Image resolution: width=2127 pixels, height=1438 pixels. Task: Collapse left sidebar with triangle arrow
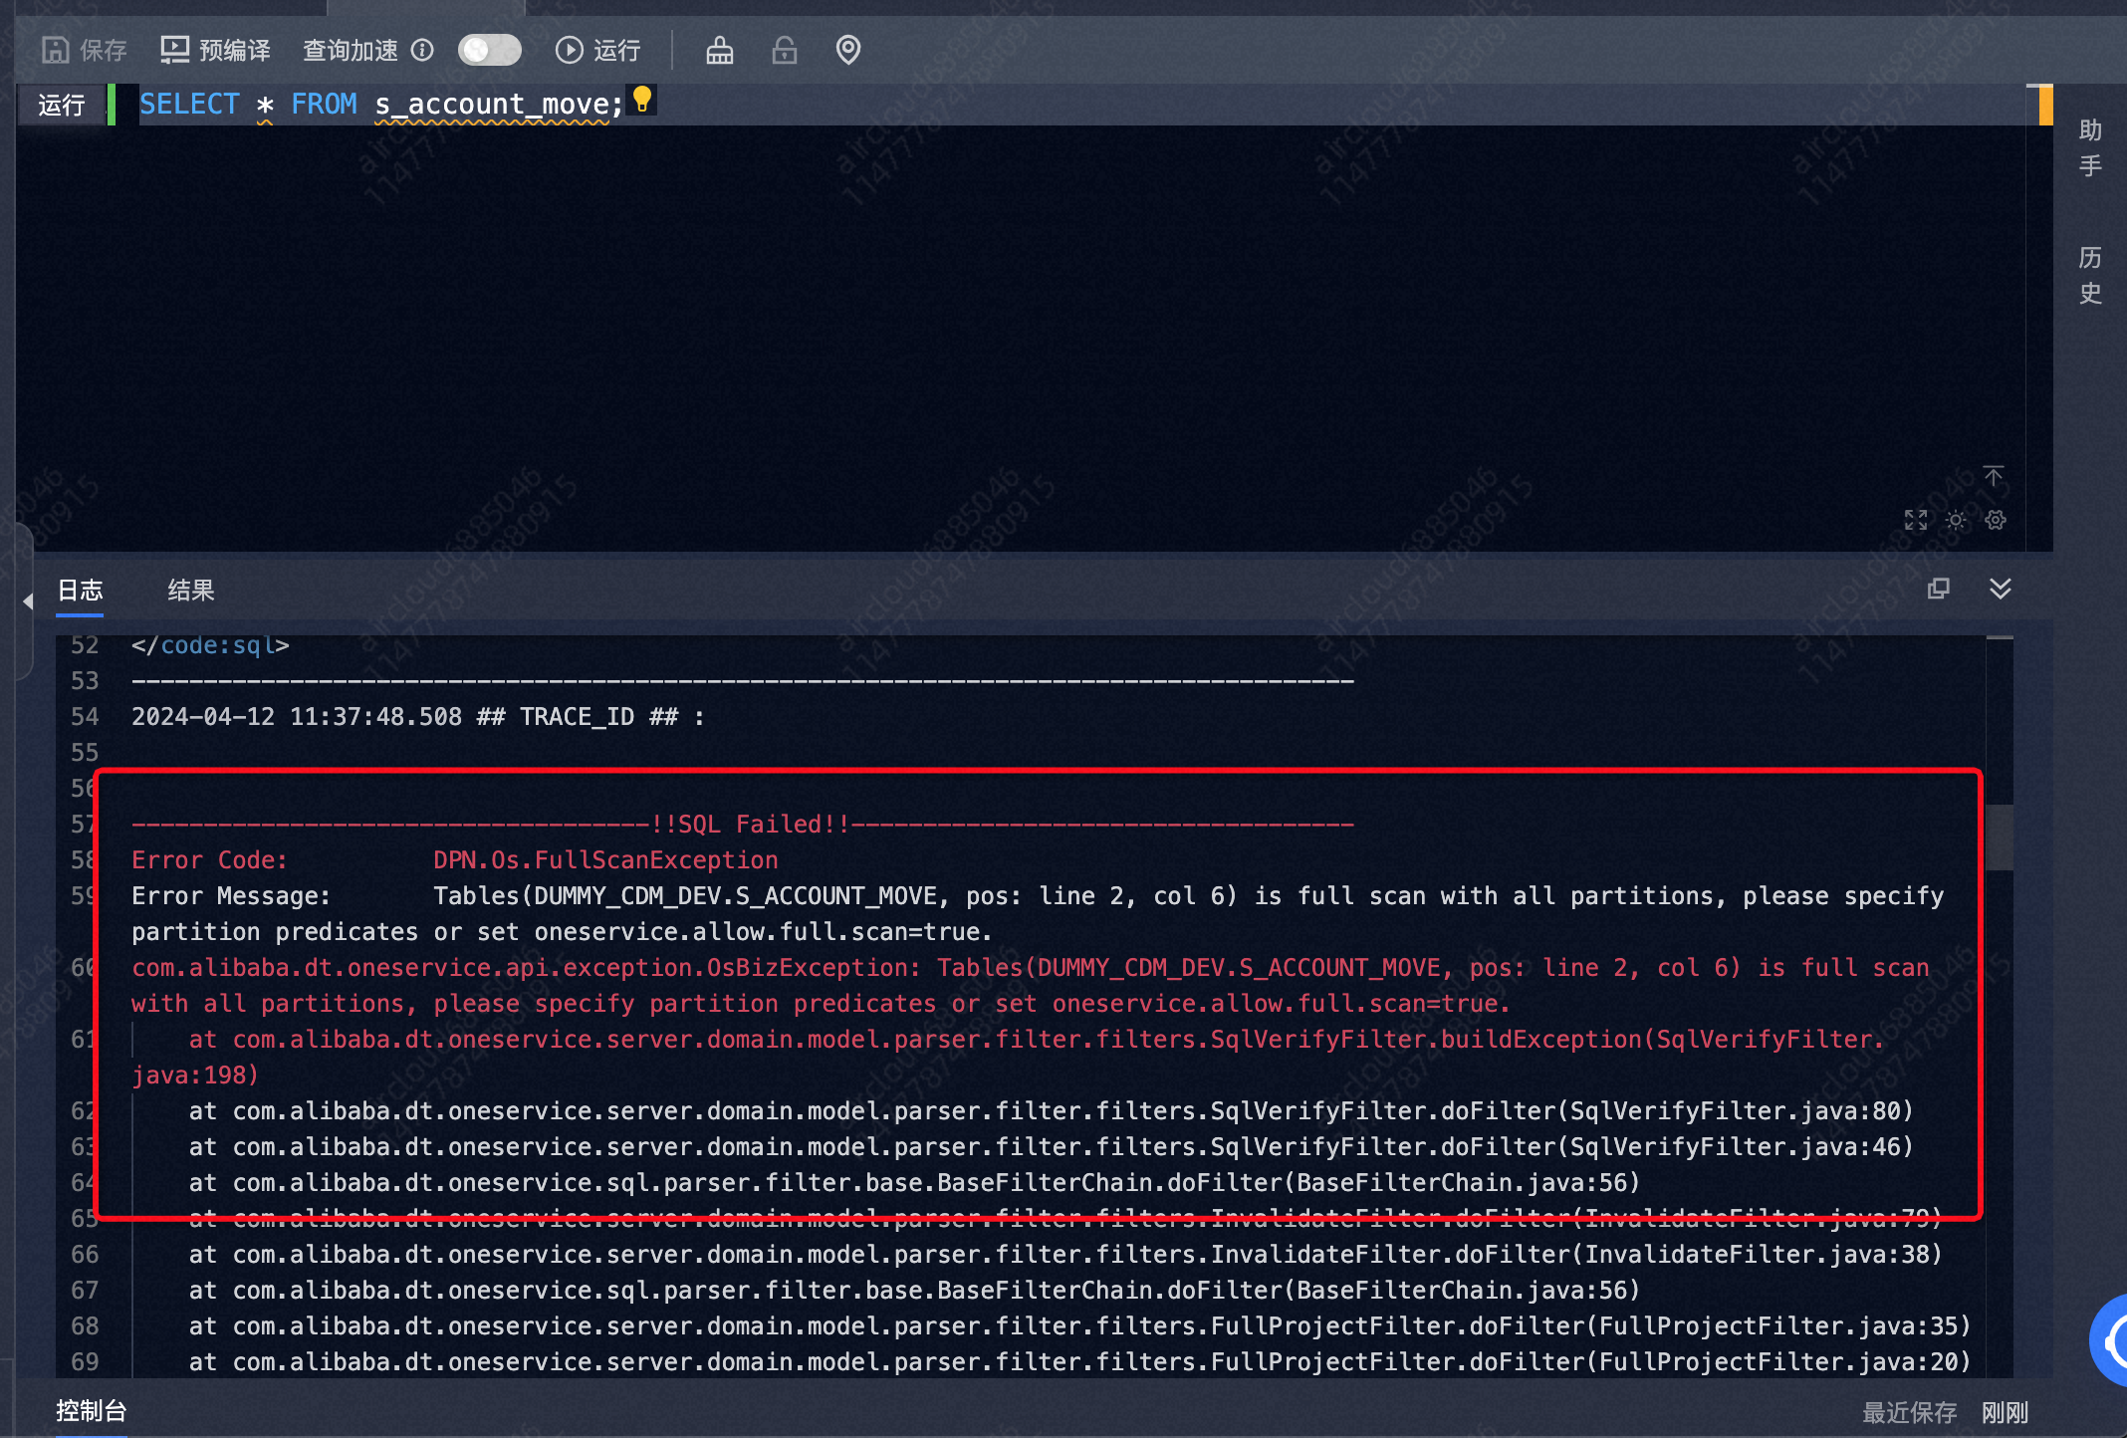click(x=28, y=601)
